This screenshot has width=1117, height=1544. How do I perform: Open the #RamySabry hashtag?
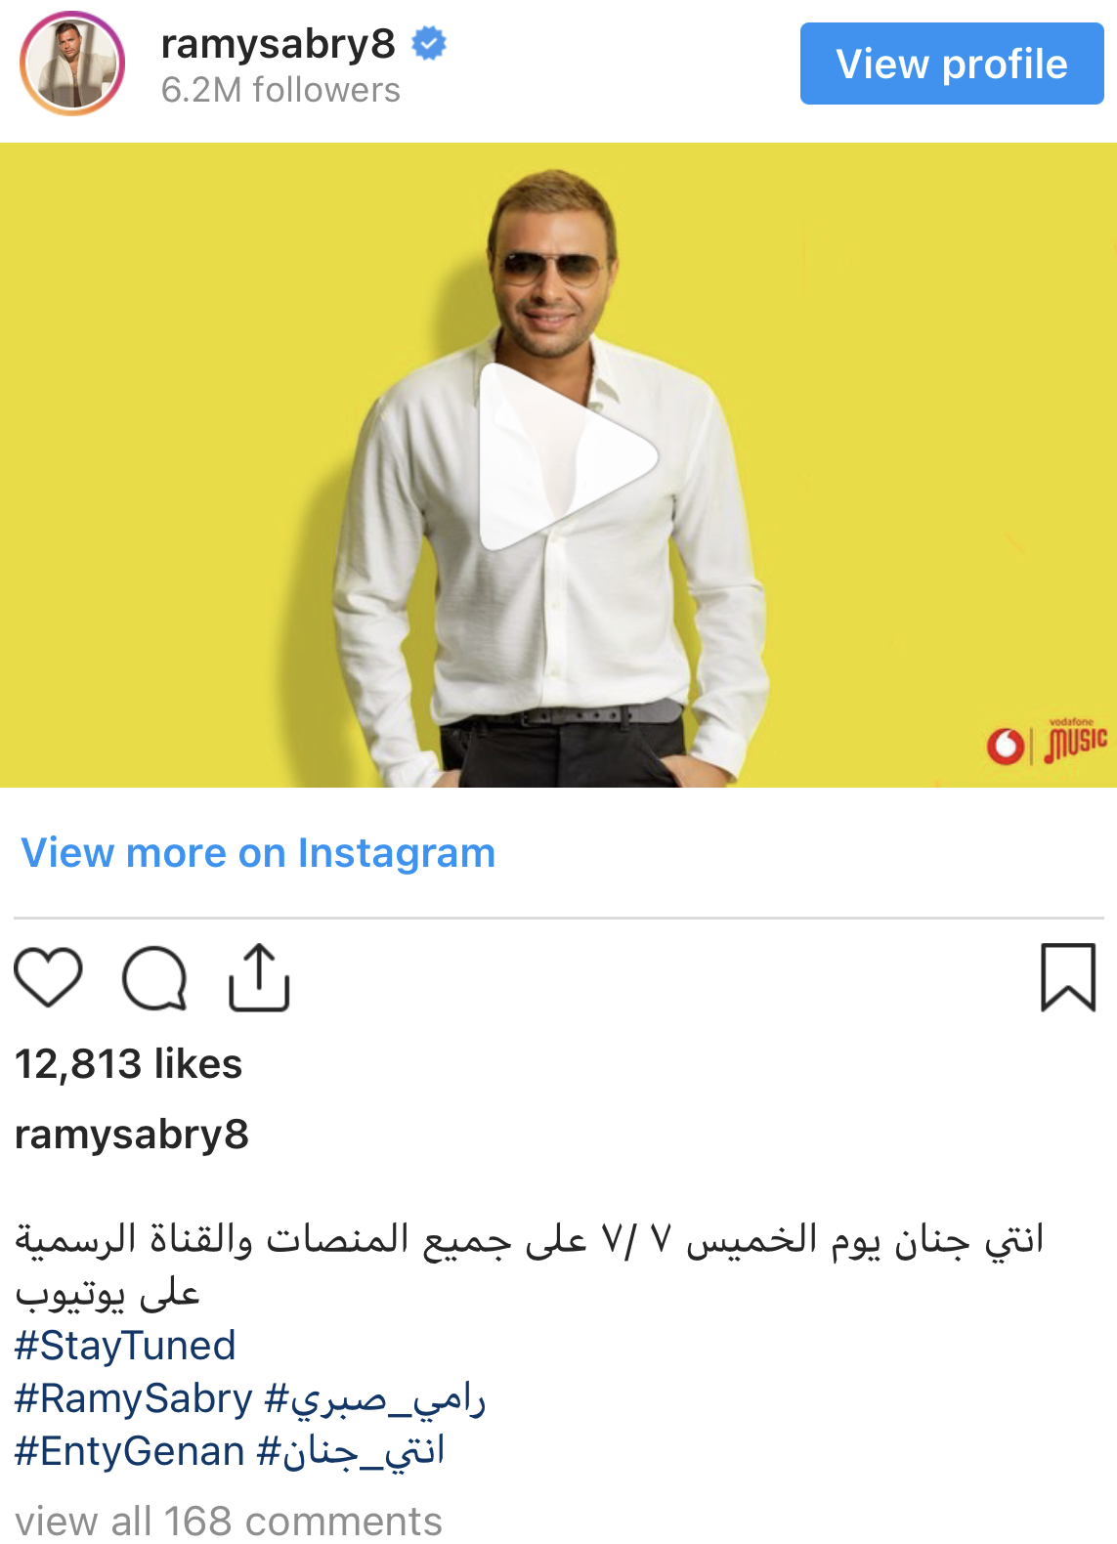click(134, 1398)
